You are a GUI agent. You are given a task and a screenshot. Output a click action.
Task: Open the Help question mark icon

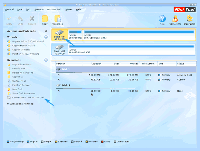(162, 19)
